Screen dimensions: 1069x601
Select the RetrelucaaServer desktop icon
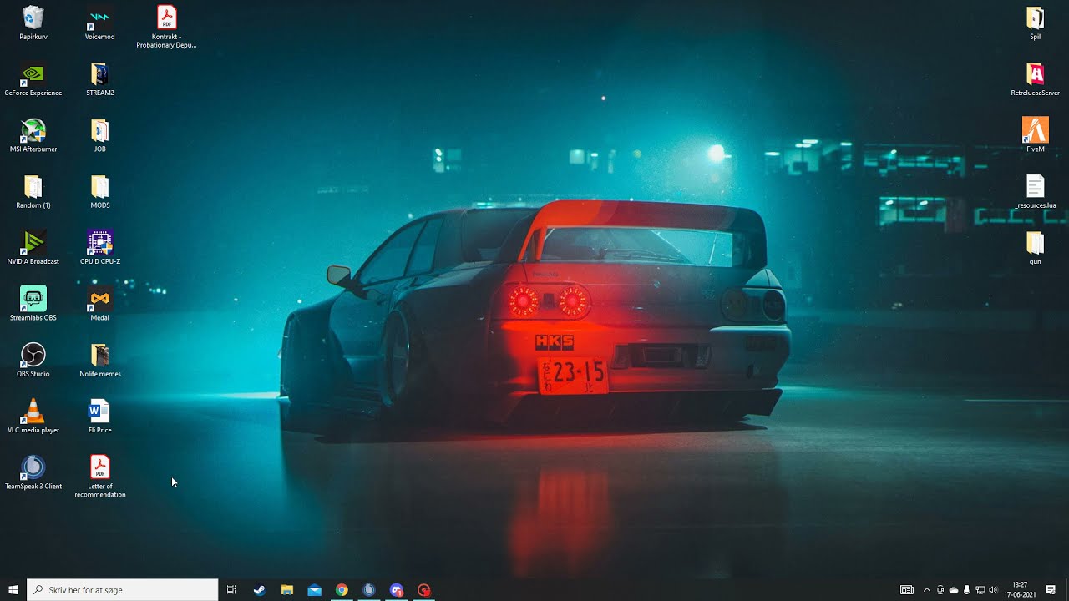click(1036, 79)
